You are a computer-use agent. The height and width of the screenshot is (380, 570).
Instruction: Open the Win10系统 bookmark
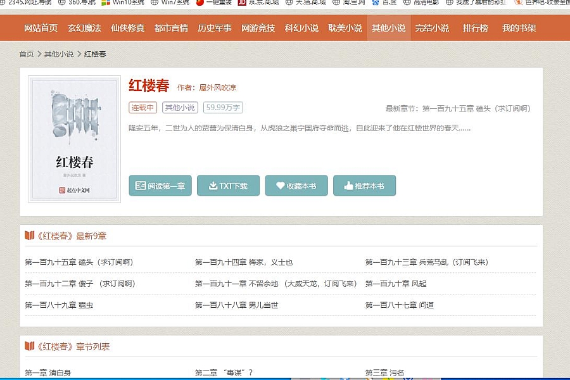(123, 2)
